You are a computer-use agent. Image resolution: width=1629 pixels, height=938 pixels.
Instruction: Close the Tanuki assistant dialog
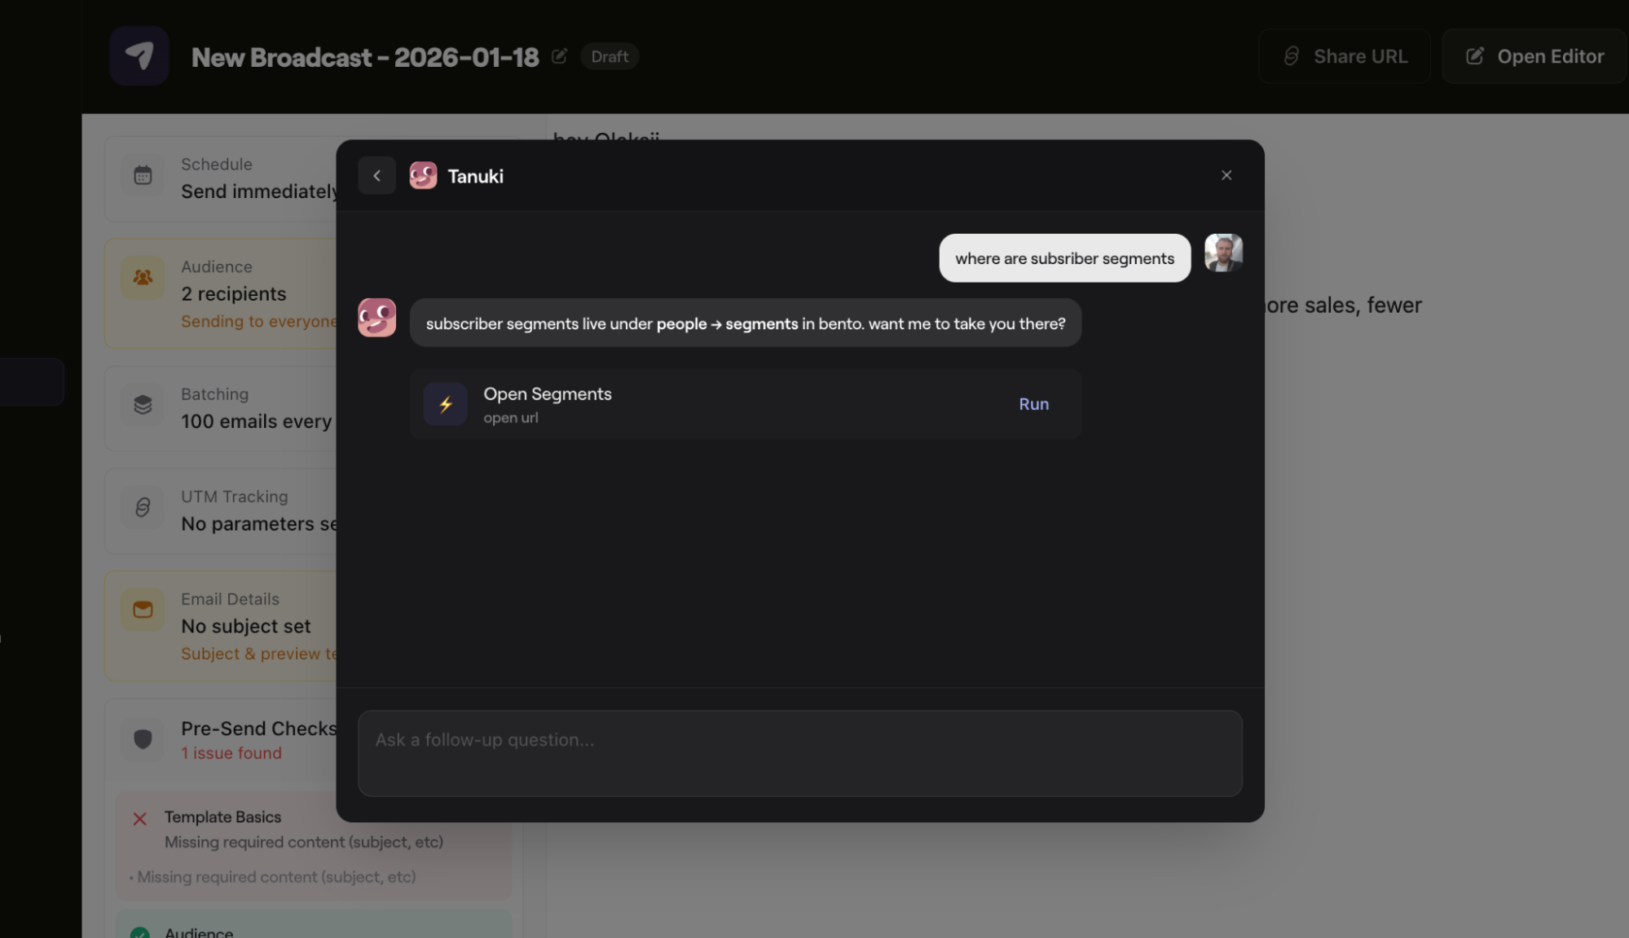1226,175
